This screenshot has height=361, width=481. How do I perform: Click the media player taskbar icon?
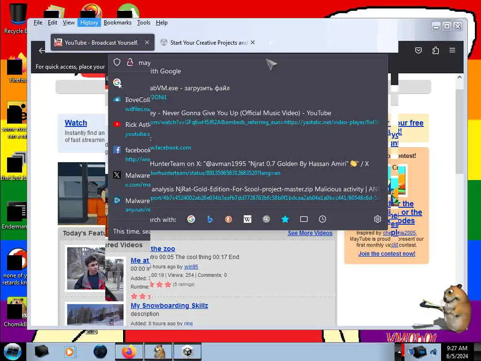click(x=70, y=352)
